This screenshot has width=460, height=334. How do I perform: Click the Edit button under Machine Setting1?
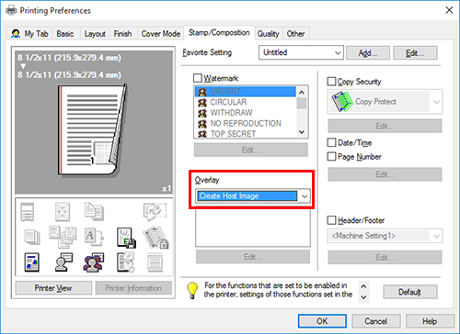[385, 257]
